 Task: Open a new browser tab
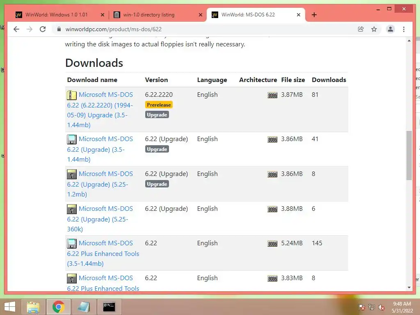(x=314, y=15)
